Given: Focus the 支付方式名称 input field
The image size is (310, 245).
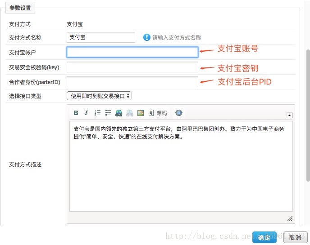Looking at the screenshot, I should click(x=101, y=37).
